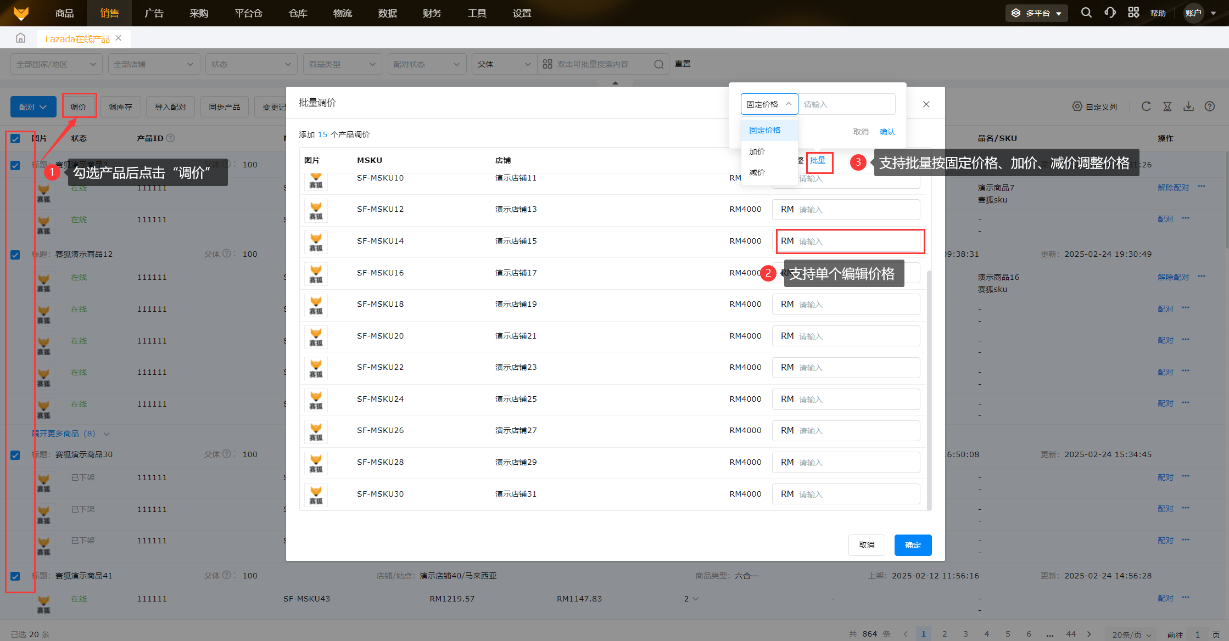Image resolution: width=1229 pixels, height=641 pixels.
Task: Open the customer service headset icon
Action: (x=1110, y=13)
